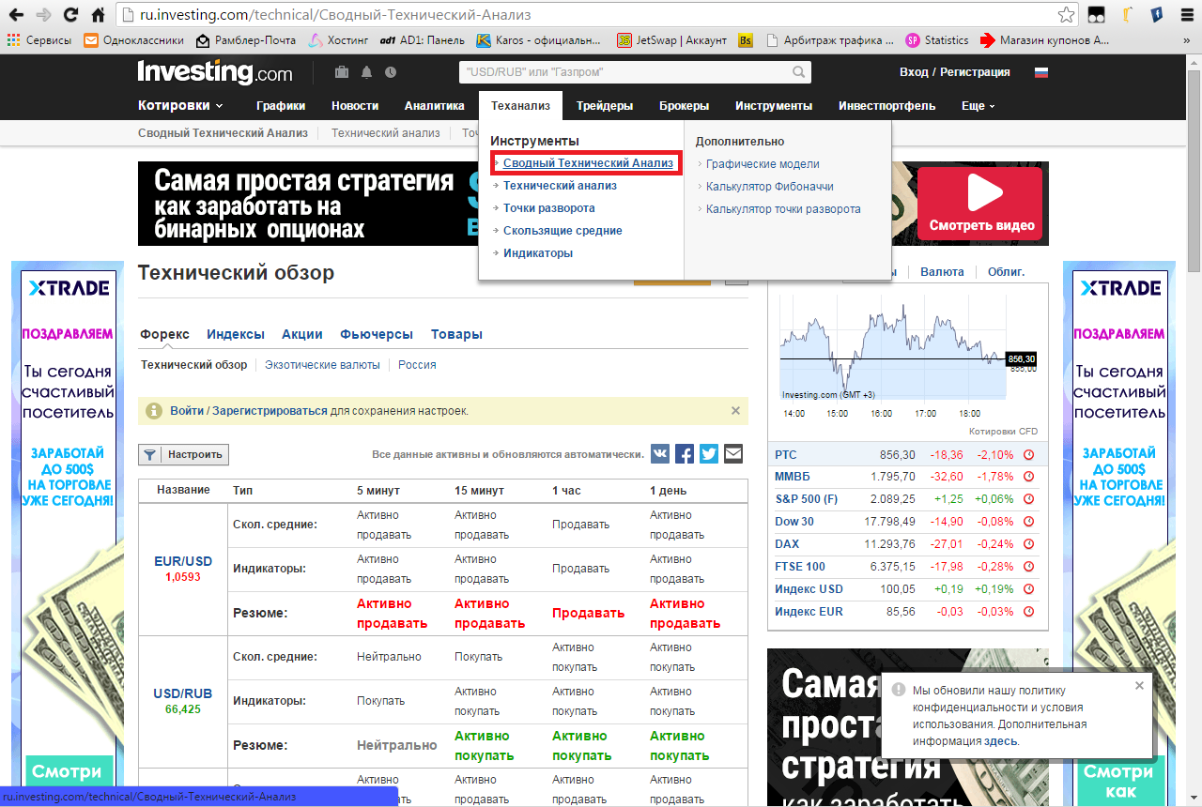Click the browser forward arrow
Viewport: 1202px width, 807px height.
point(43,15)
